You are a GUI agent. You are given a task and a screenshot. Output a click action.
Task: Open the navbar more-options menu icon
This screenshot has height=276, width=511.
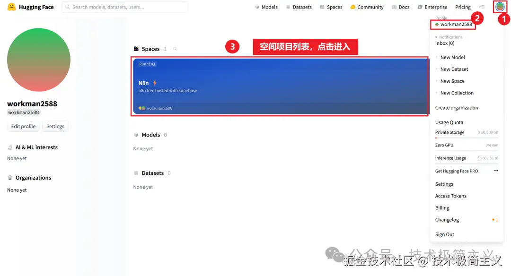click(x=482, y=7)
